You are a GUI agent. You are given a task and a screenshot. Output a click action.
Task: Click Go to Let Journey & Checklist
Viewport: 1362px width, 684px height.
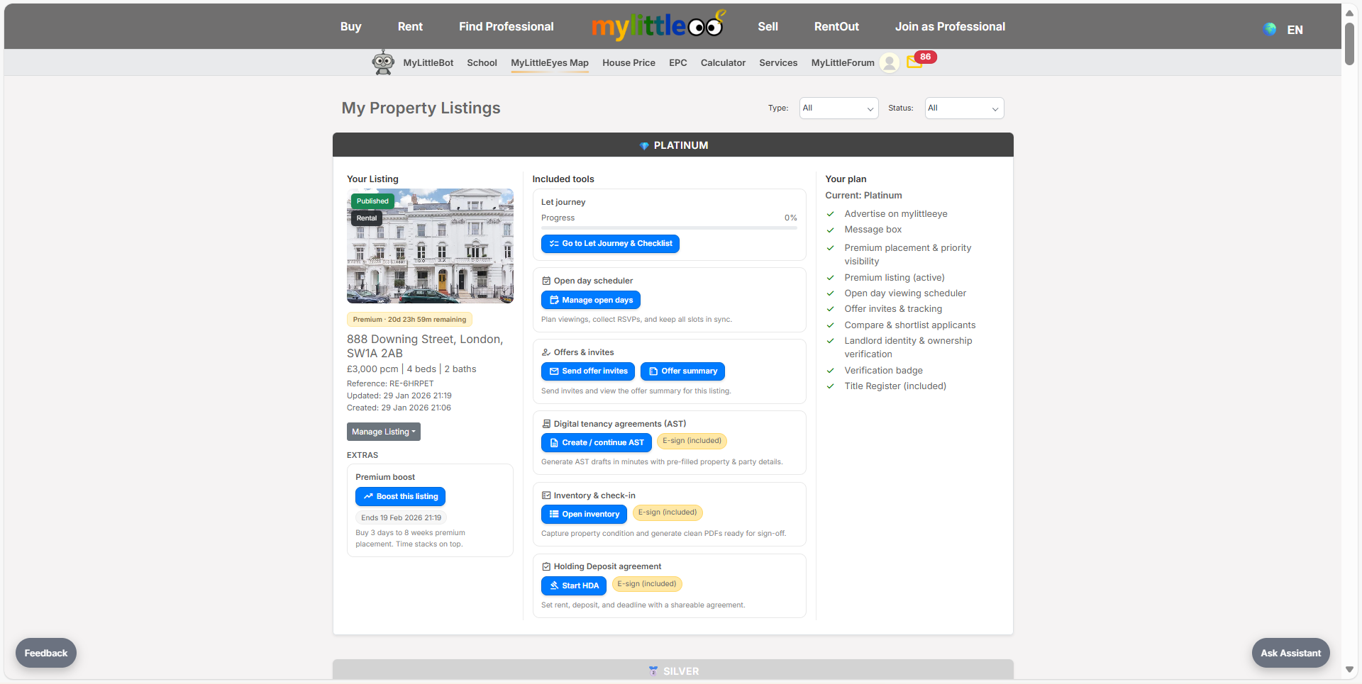point(610,244)
